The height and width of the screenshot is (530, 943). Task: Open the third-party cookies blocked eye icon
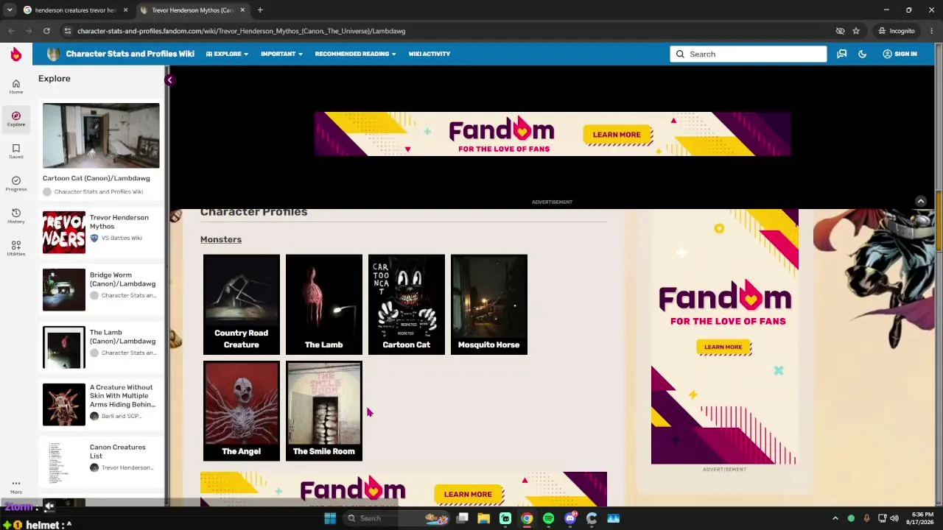point(840,31)
